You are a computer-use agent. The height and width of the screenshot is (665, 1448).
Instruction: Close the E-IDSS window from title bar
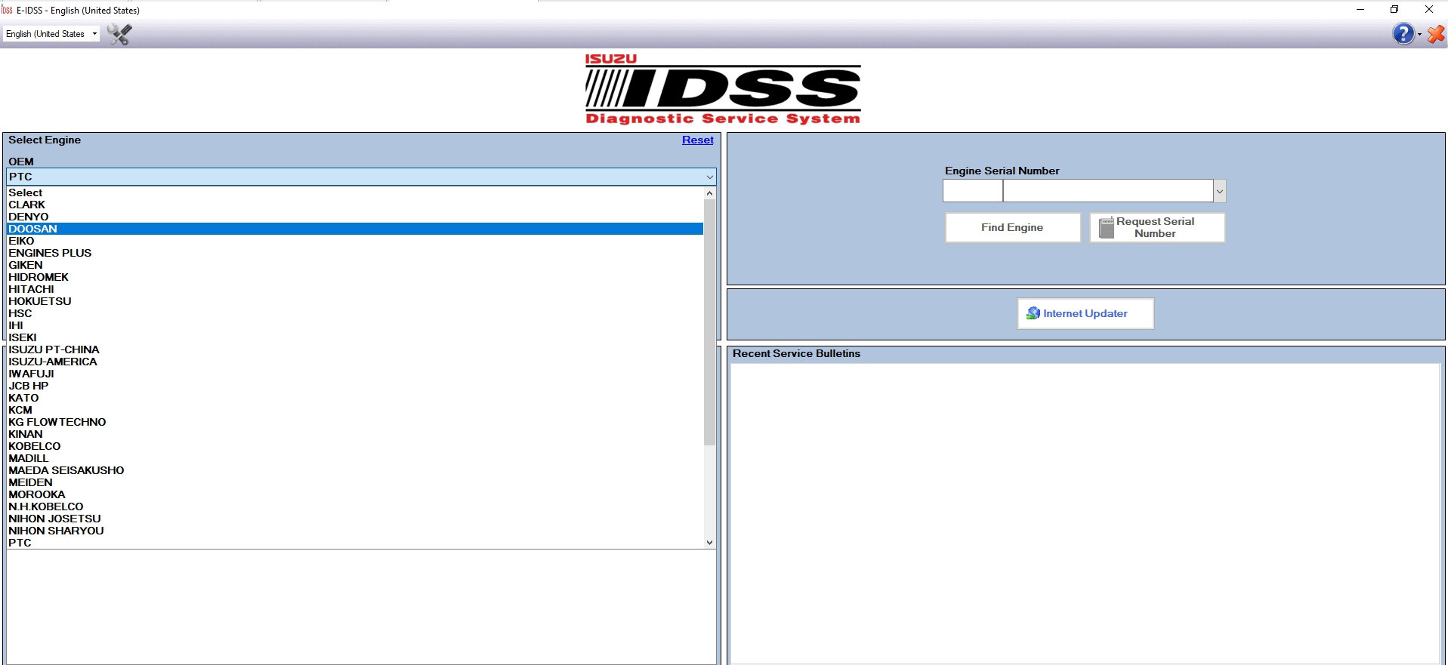pyautogui.click(x=1429, y=10)
